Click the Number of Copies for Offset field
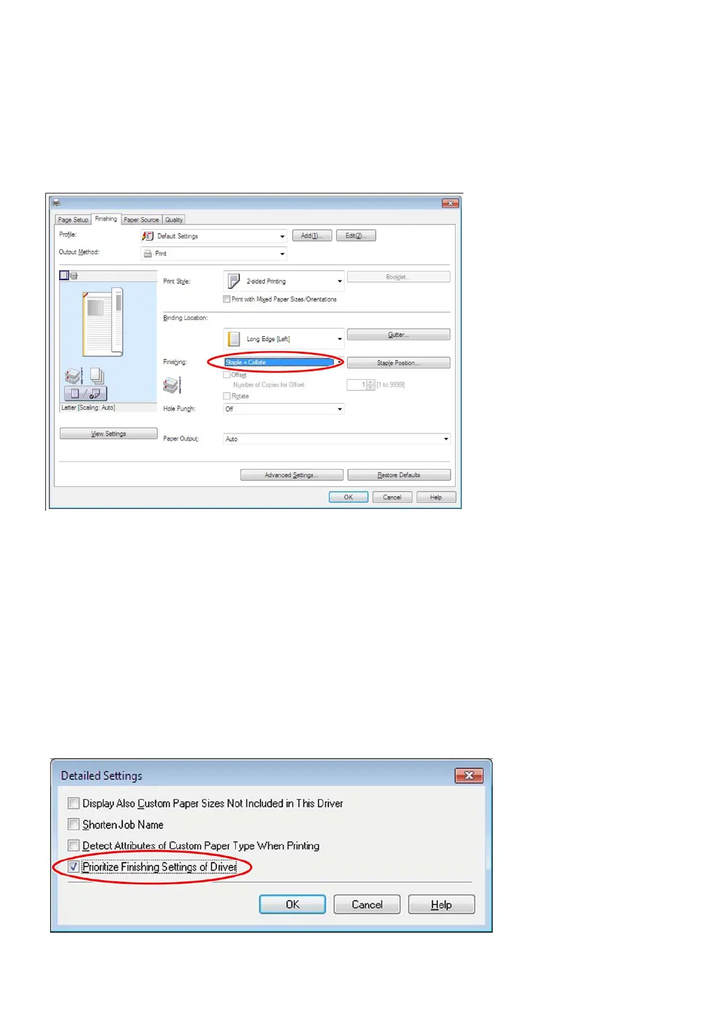This screenshot has height=1018, width=720. point(357,385)
